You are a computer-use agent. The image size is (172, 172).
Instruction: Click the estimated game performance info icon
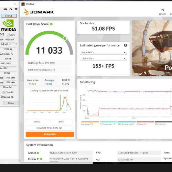click(126, 45)
